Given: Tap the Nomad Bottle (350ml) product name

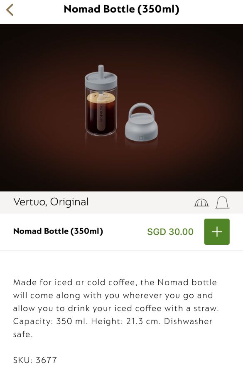Looking at the screenshot, I should [59, 232].
